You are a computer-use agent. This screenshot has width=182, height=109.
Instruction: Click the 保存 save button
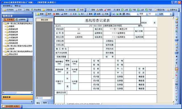point(64,14)
